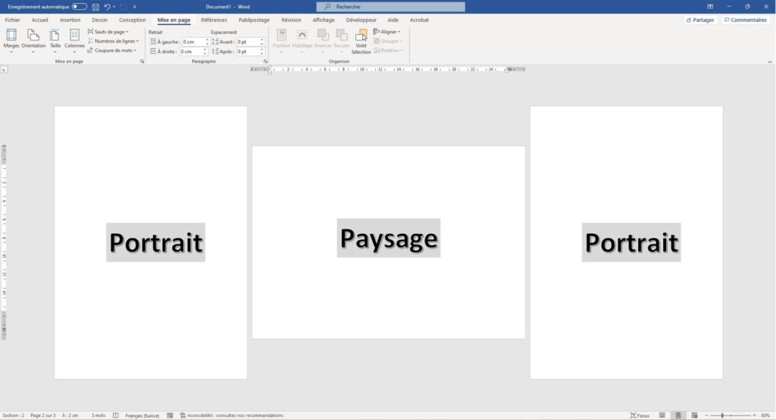This screenshot has height=420, width=776.
Task: Open the Paragraphe dialog launcher
Action: (265, 61)
